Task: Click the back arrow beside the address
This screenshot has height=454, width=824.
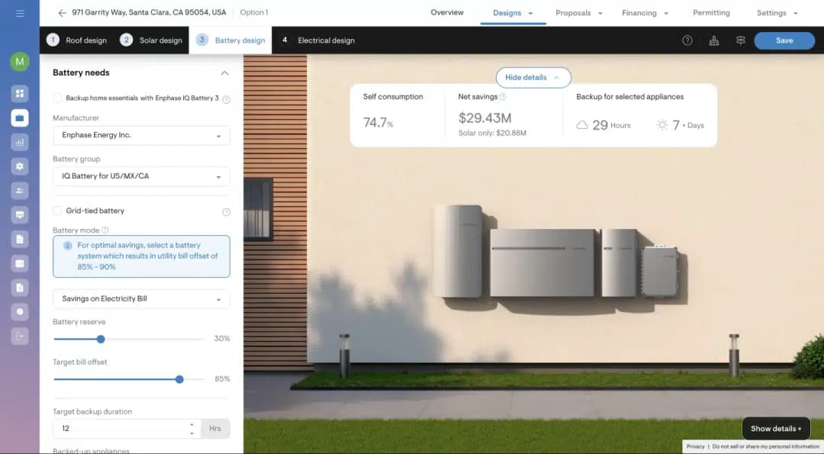Action: tap(62, 13)
